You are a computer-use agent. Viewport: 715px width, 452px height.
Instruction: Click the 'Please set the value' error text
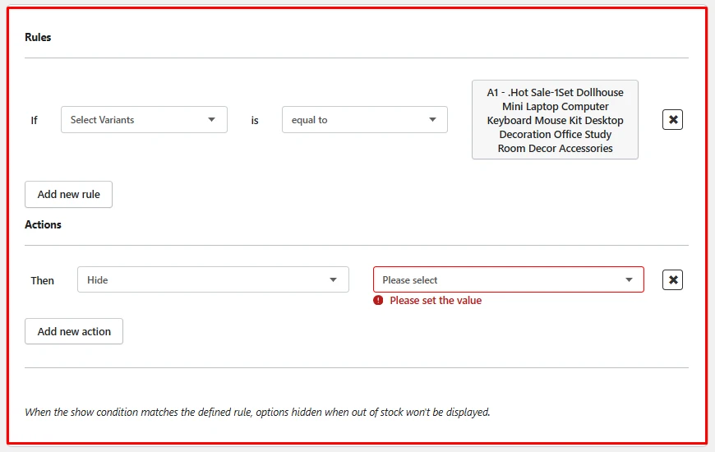tap(436, 301)
